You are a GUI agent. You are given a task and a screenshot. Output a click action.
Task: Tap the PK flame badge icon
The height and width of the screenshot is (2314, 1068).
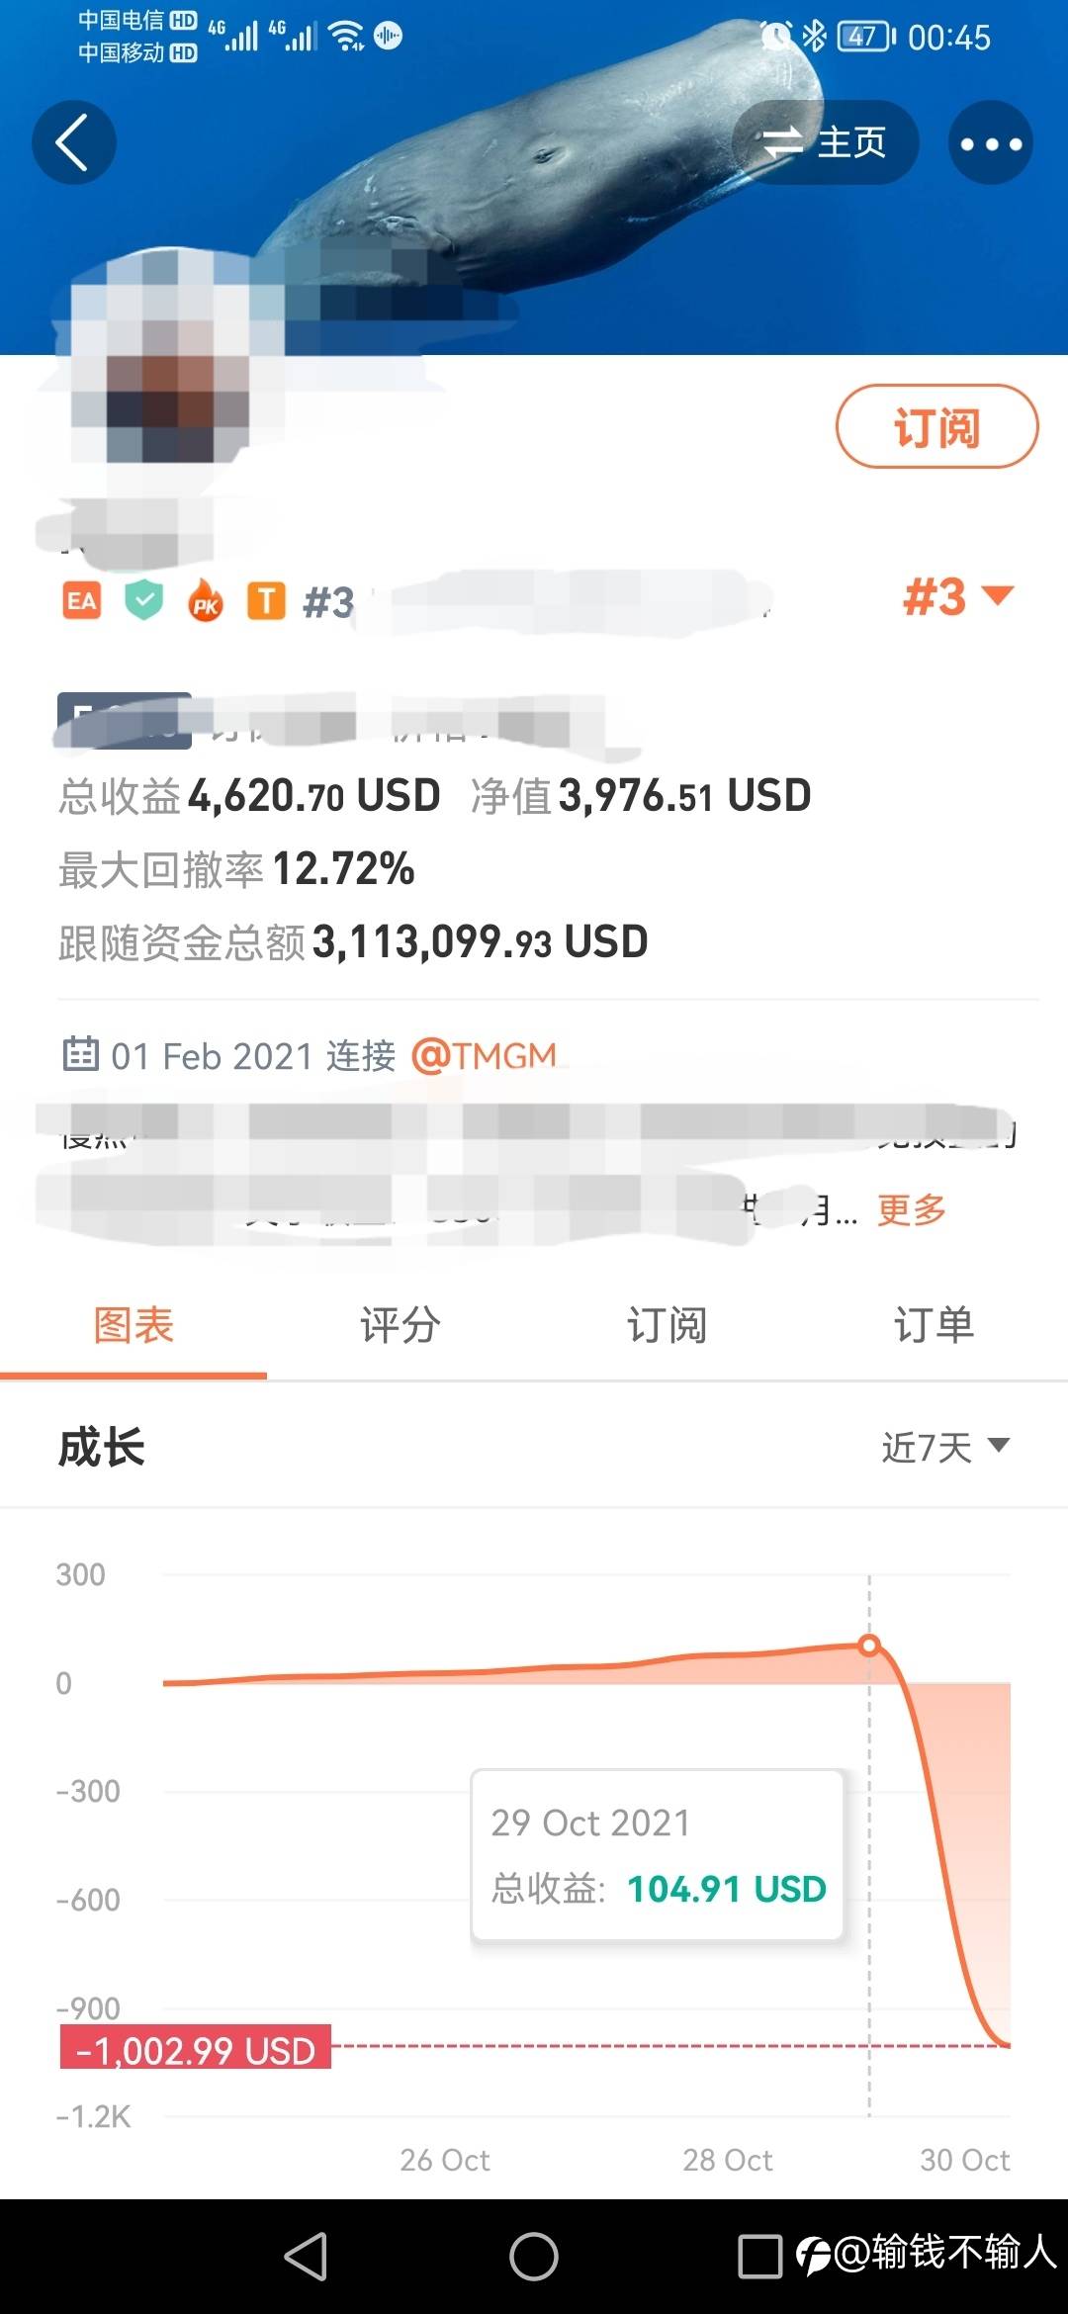pos(206,600)
